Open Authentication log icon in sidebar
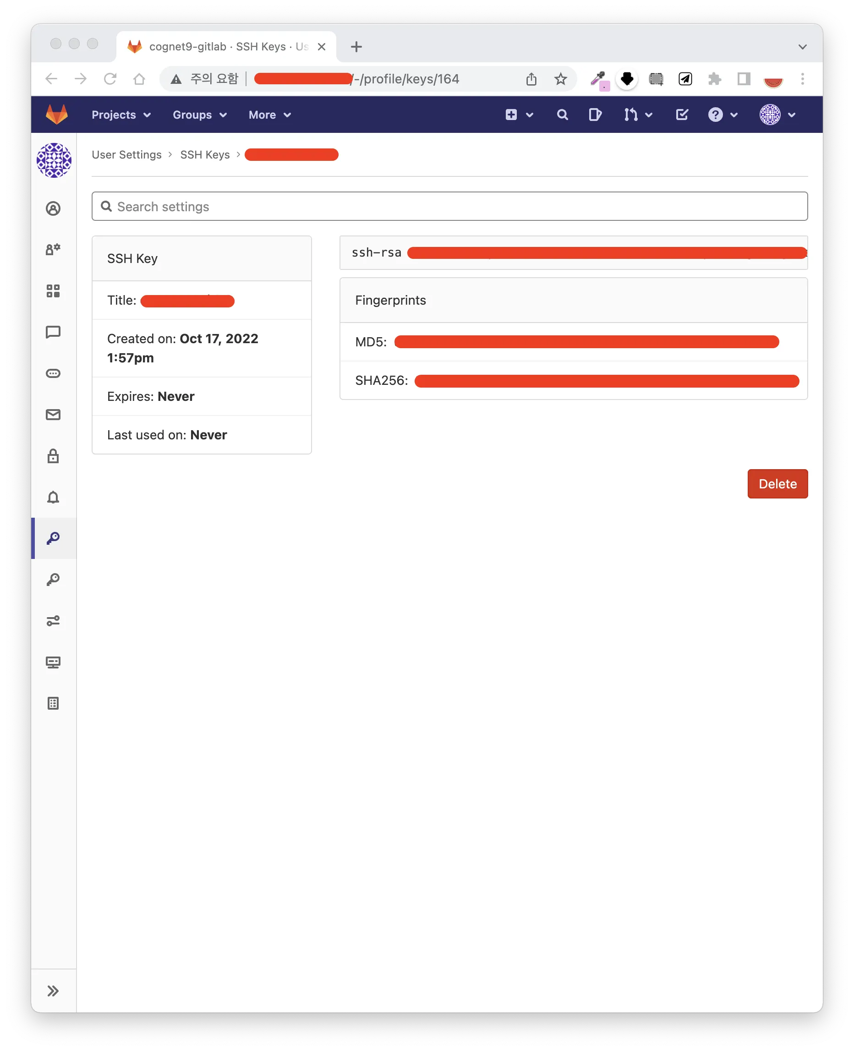Image resolution: width=854 pixels, height=1051 pixels. [53, 703]
